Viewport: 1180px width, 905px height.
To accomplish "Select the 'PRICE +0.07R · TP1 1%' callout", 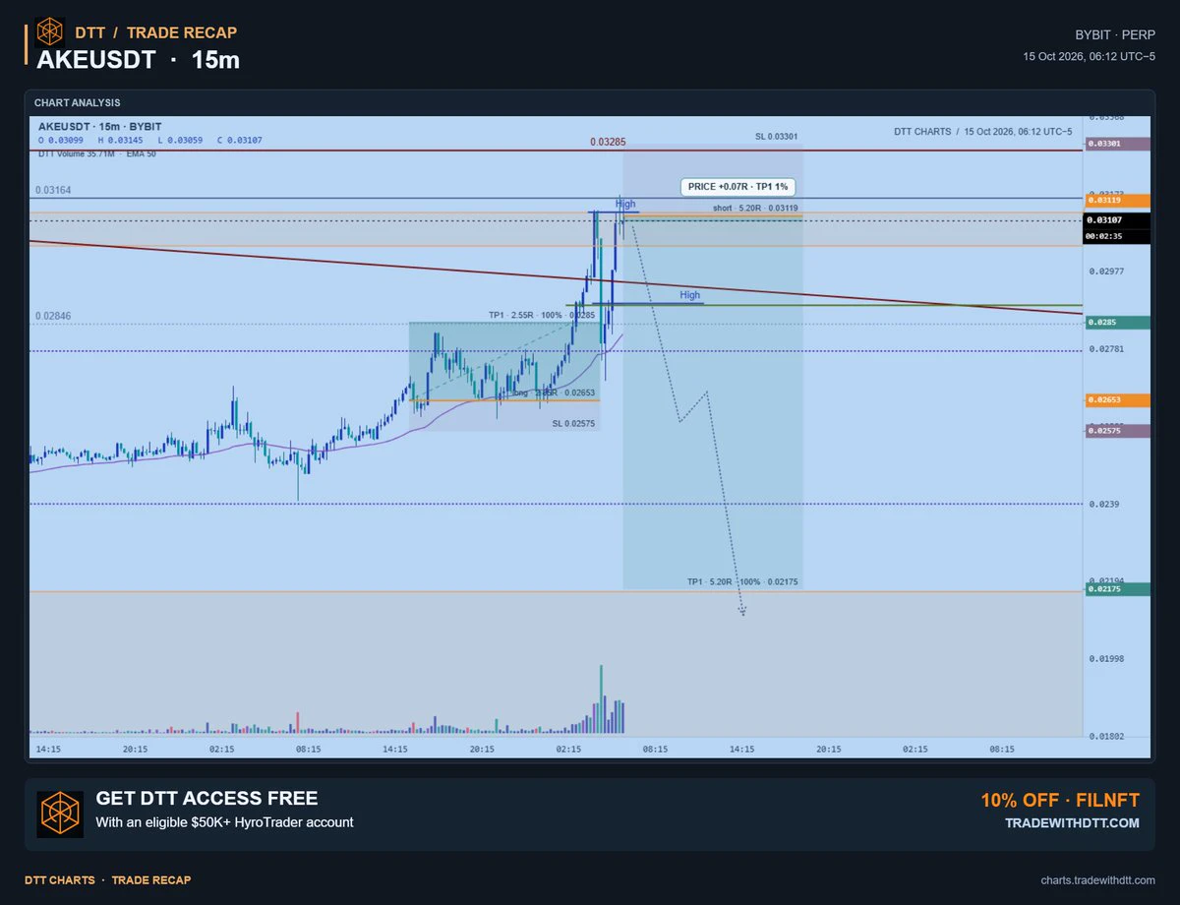I will [x=737, y=186].
